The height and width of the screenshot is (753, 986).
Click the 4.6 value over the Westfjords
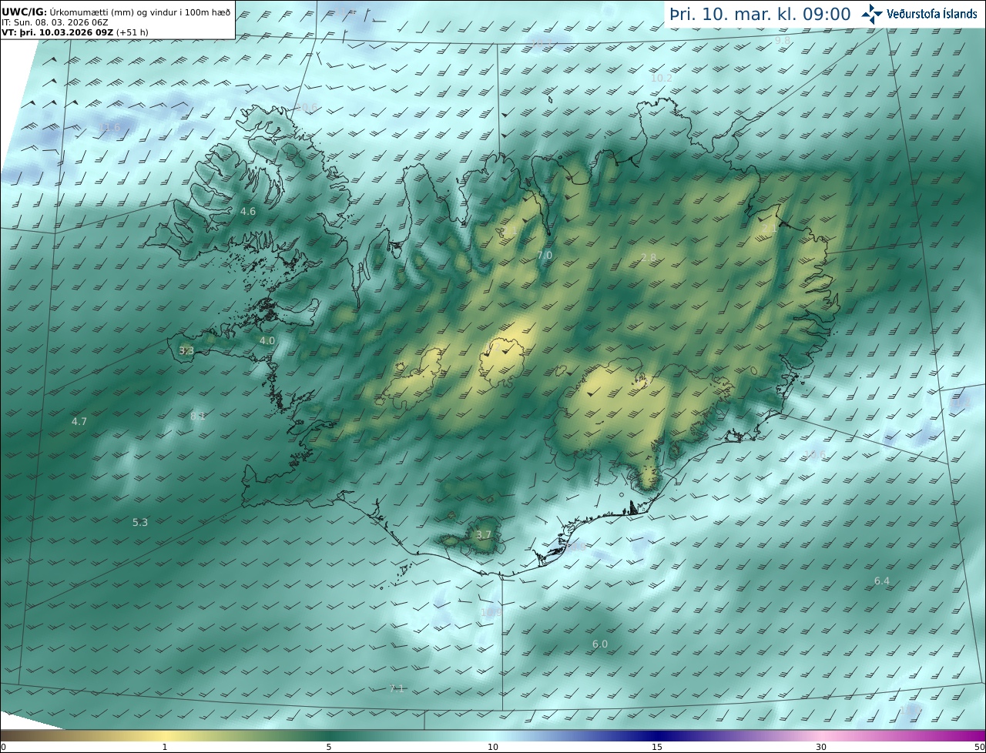click(248, 211)
